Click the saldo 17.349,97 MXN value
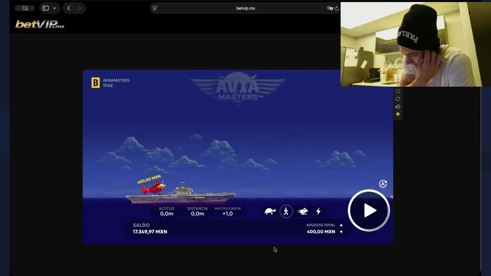The height and width of the screenshot is (276, 491). (150, 232)
